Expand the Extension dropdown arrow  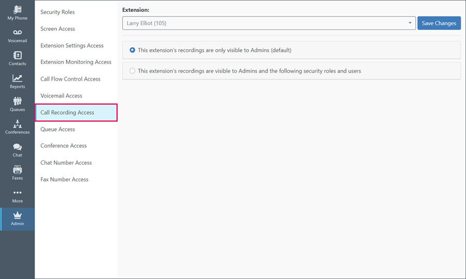click(x=410, y=23)
